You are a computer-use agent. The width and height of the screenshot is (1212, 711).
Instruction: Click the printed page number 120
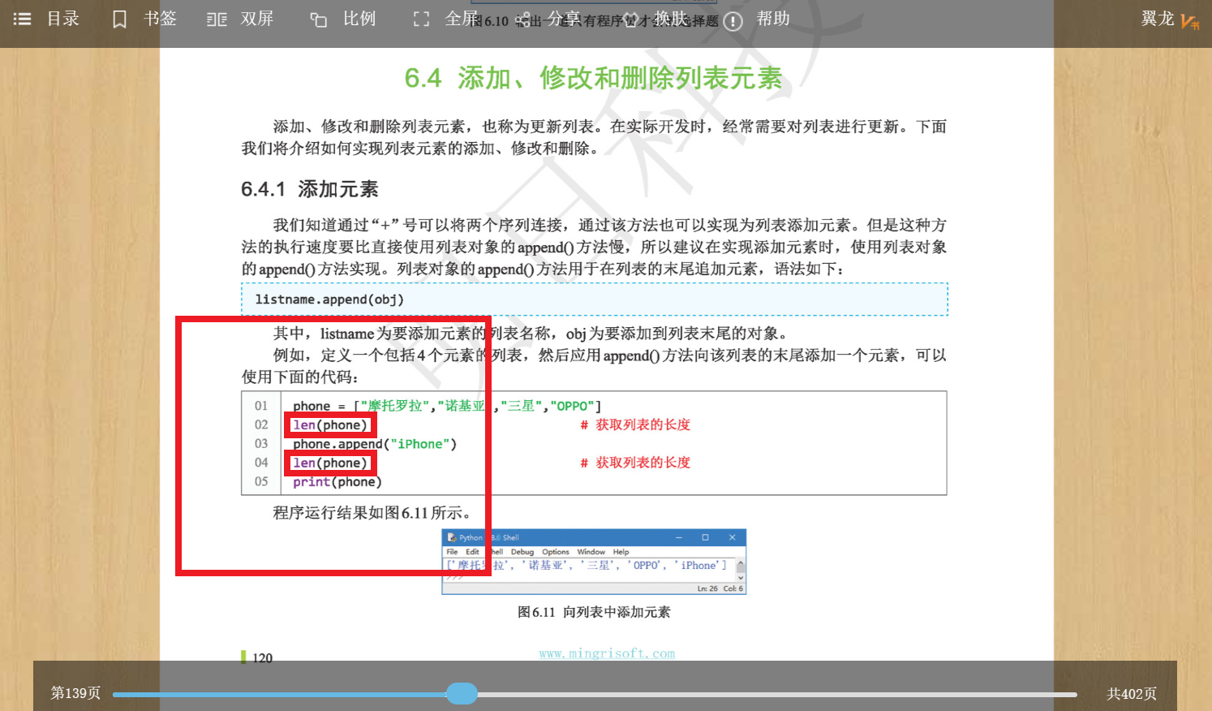[x=262, y=658]
